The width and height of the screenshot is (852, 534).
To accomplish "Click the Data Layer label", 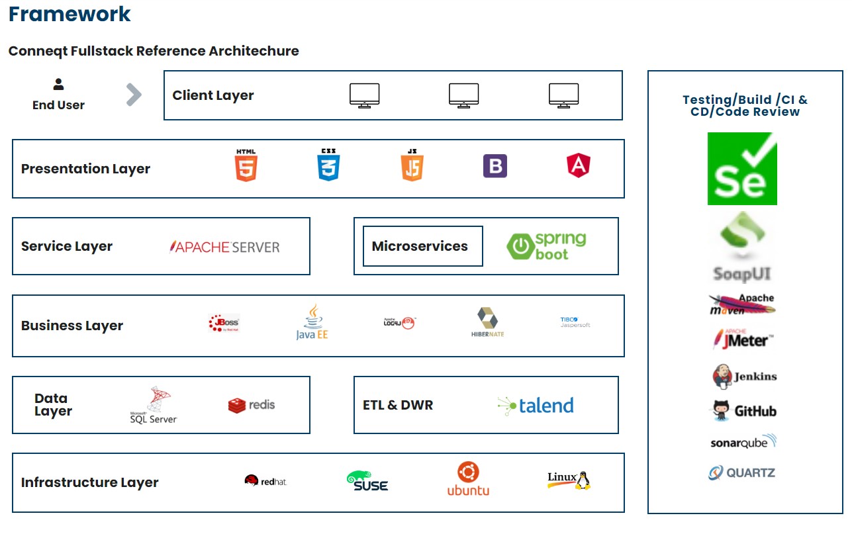I will pos(53,404).
